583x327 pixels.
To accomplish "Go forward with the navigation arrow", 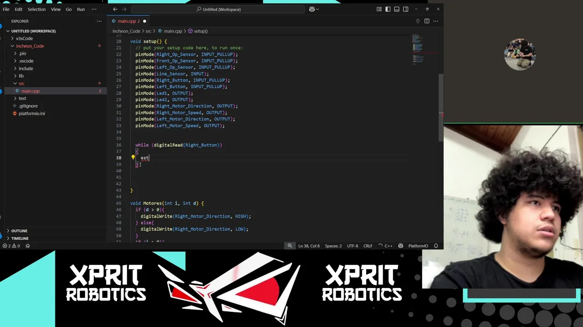I will pyautogui.click(x=124, y=9).
